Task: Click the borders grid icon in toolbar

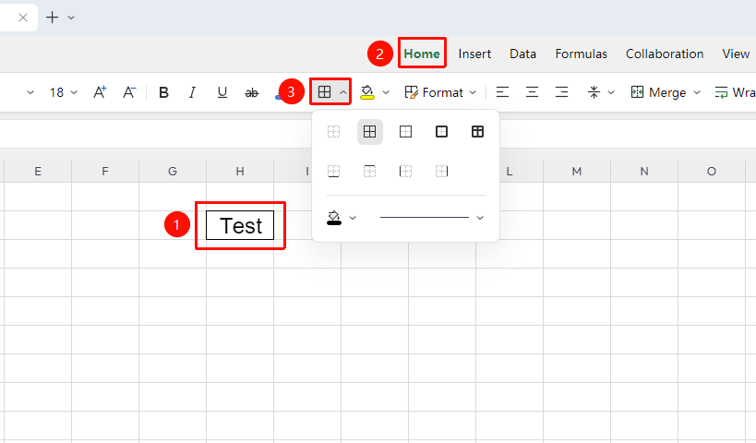Action: pos(325,91)
